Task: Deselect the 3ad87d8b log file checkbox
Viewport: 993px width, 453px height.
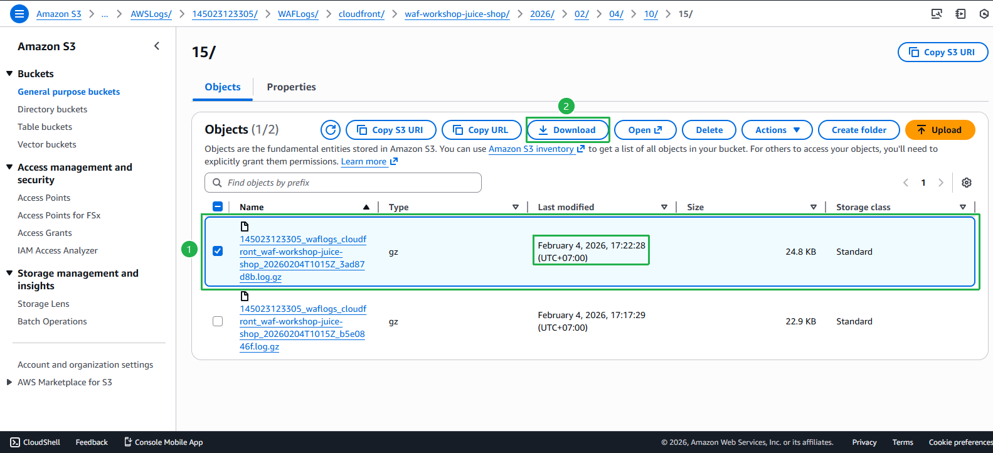Action: (218, 251)
